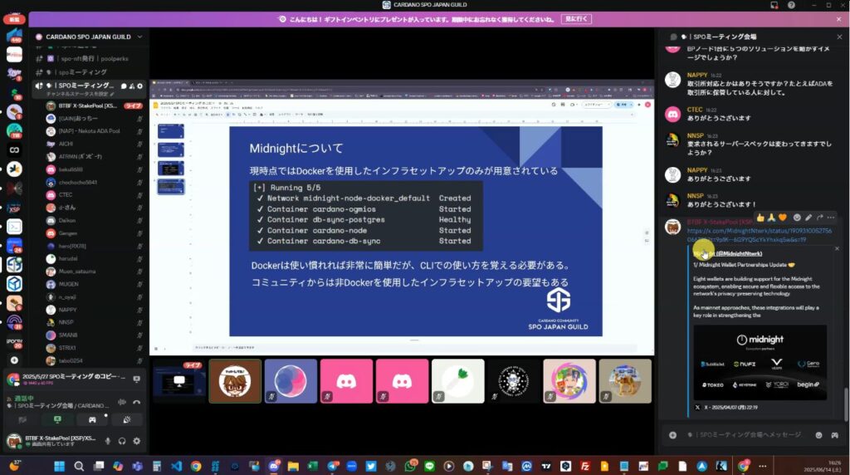Screen dimensions: 850x475
Task: Open emoji picker in chat input
Action: point(819,435)
